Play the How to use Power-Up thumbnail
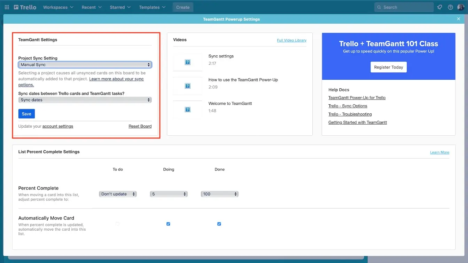Image resolution: width=468 pixels, height=263 pixels. click(188, 86)
